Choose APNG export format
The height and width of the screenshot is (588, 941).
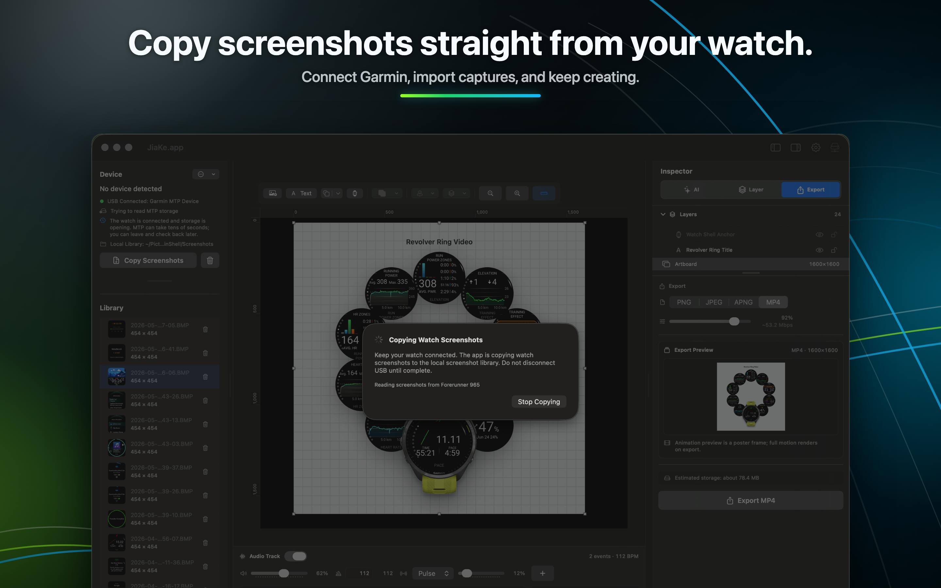tap(743, 302)
